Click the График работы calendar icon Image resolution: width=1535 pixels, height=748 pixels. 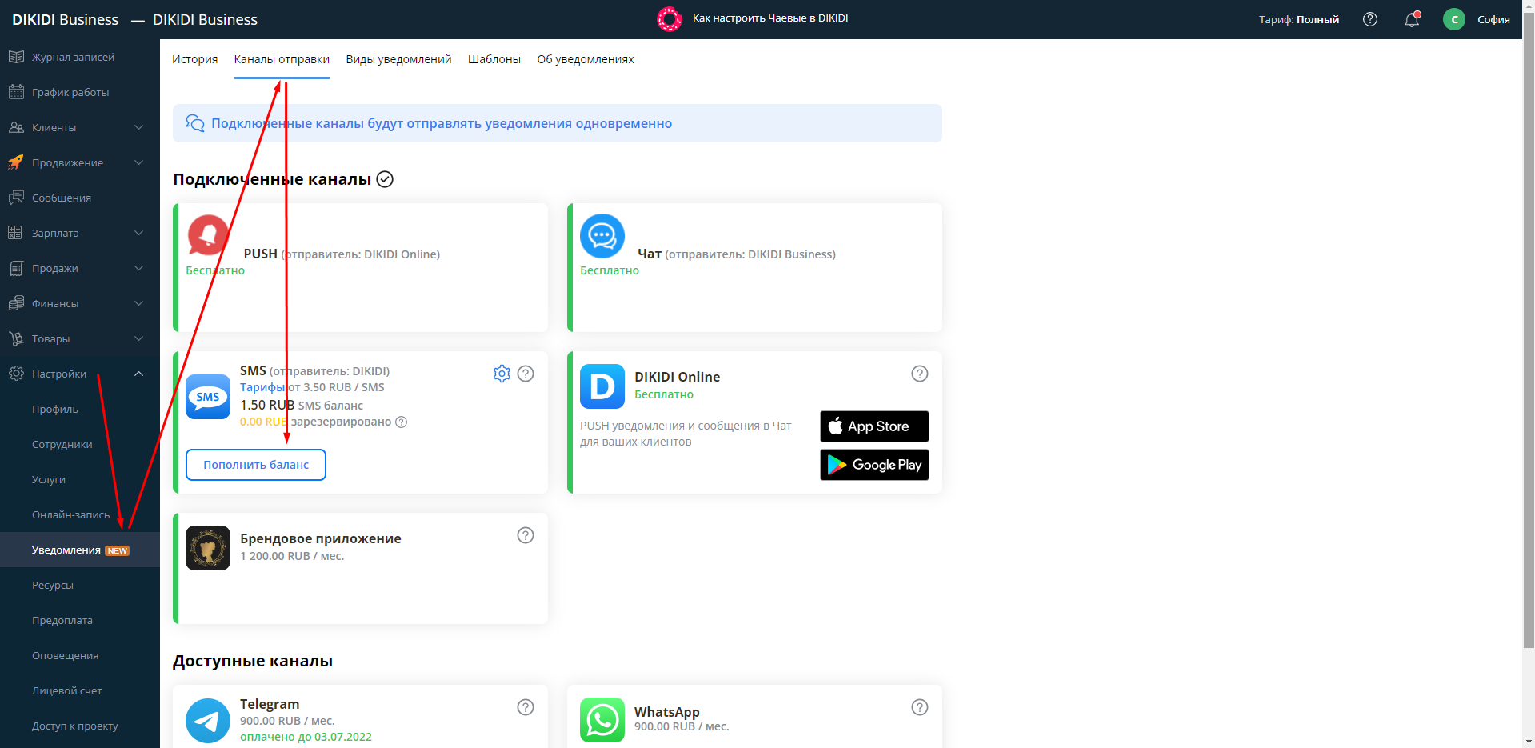point(16,92)
